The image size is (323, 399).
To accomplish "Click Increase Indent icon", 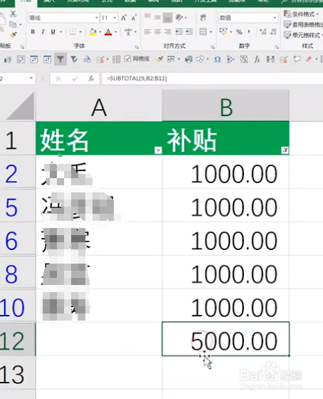I will (189, 32).
